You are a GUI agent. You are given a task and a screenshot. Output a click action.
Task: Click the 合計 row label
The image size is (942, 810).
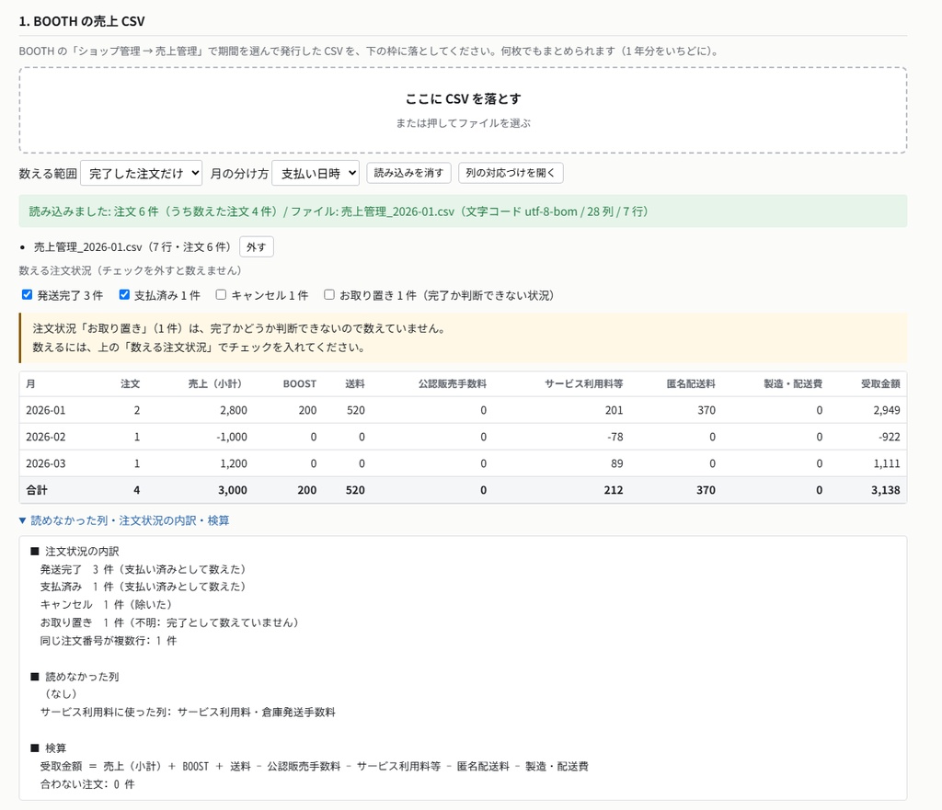pyautogui.click(x=37, y=490)
